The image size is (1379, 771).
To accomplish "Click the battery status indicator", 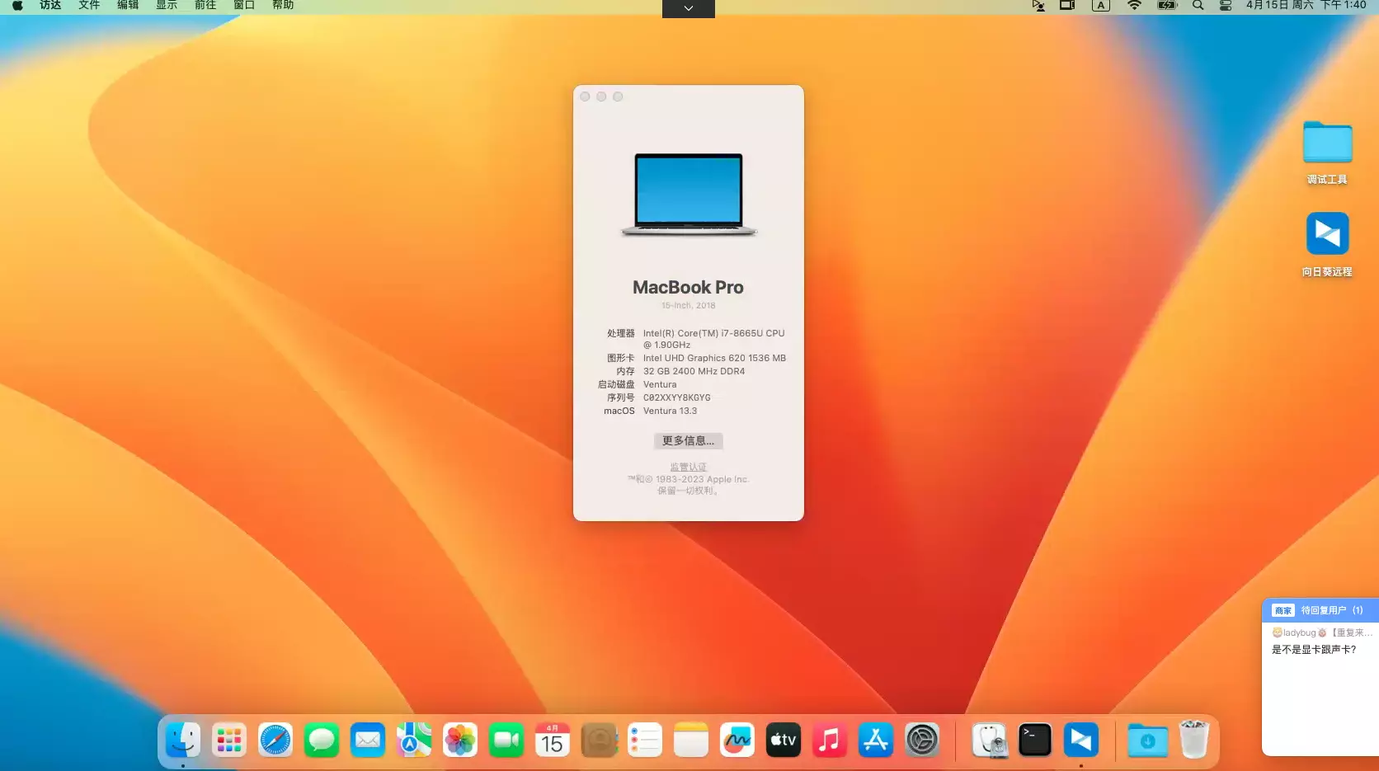I will coord(1167,7).
